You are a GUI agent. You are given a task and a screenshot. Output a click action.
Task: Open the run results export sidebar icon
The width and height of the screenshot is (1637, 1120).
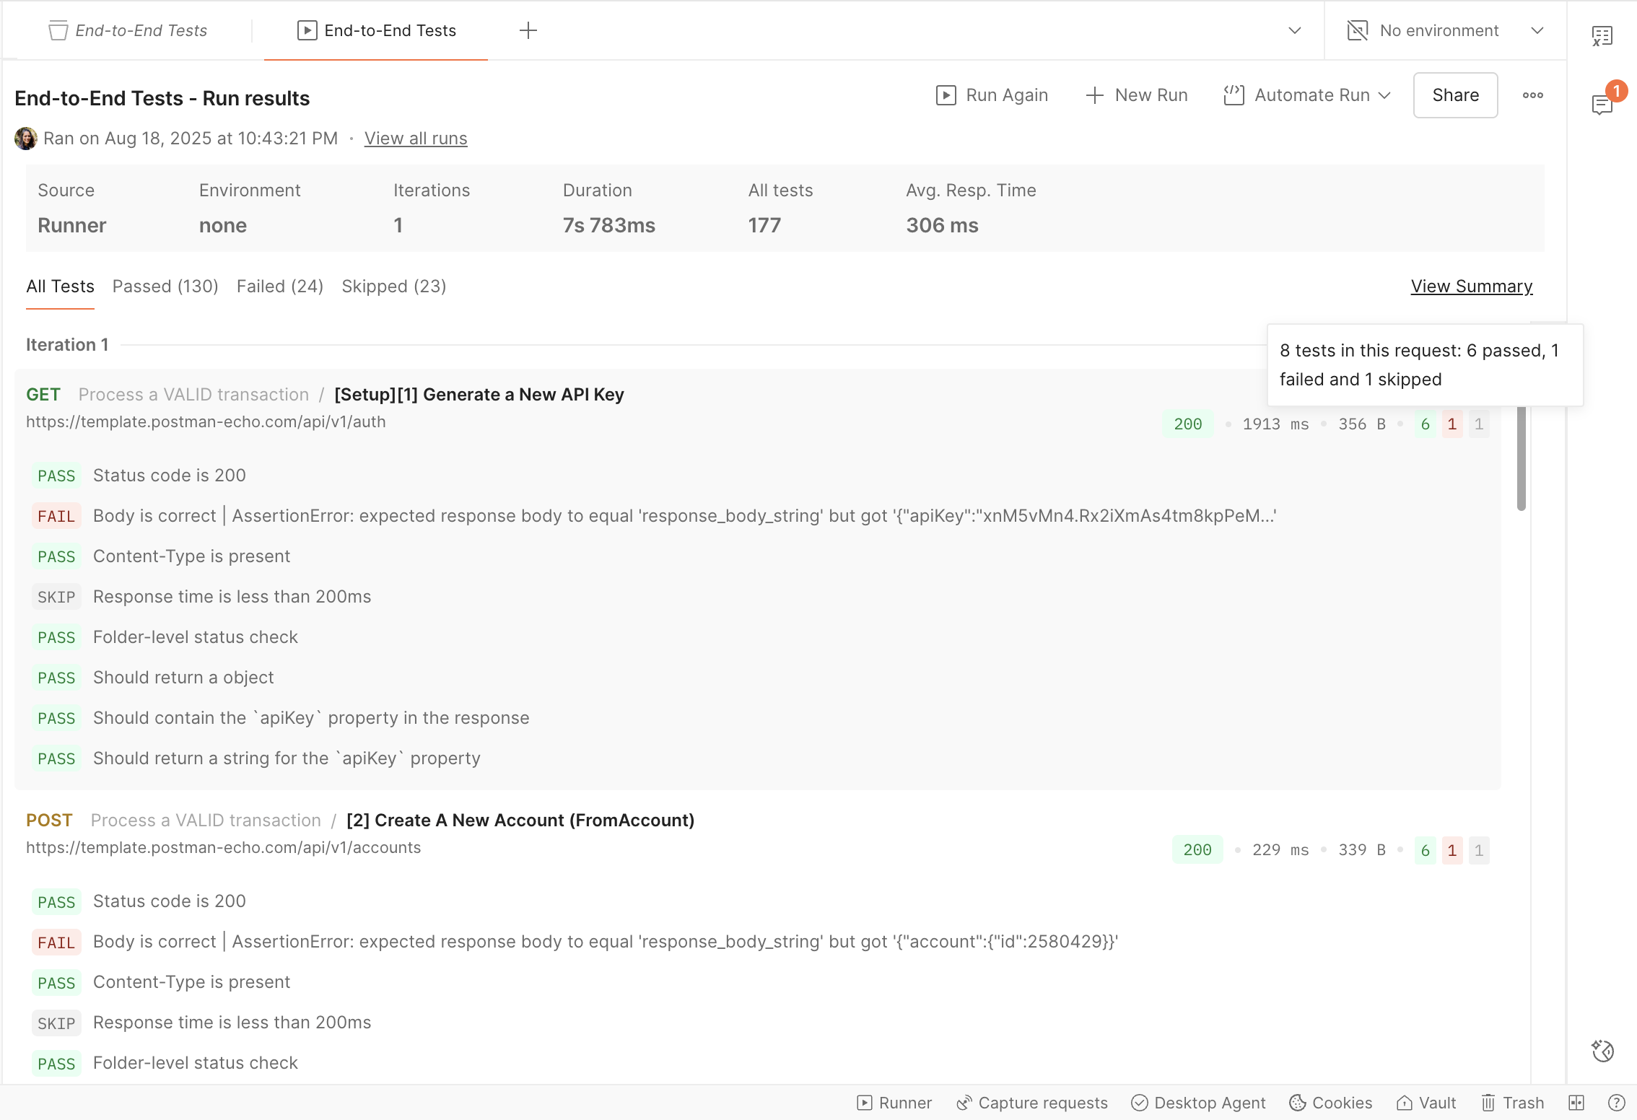(1601, 35)
